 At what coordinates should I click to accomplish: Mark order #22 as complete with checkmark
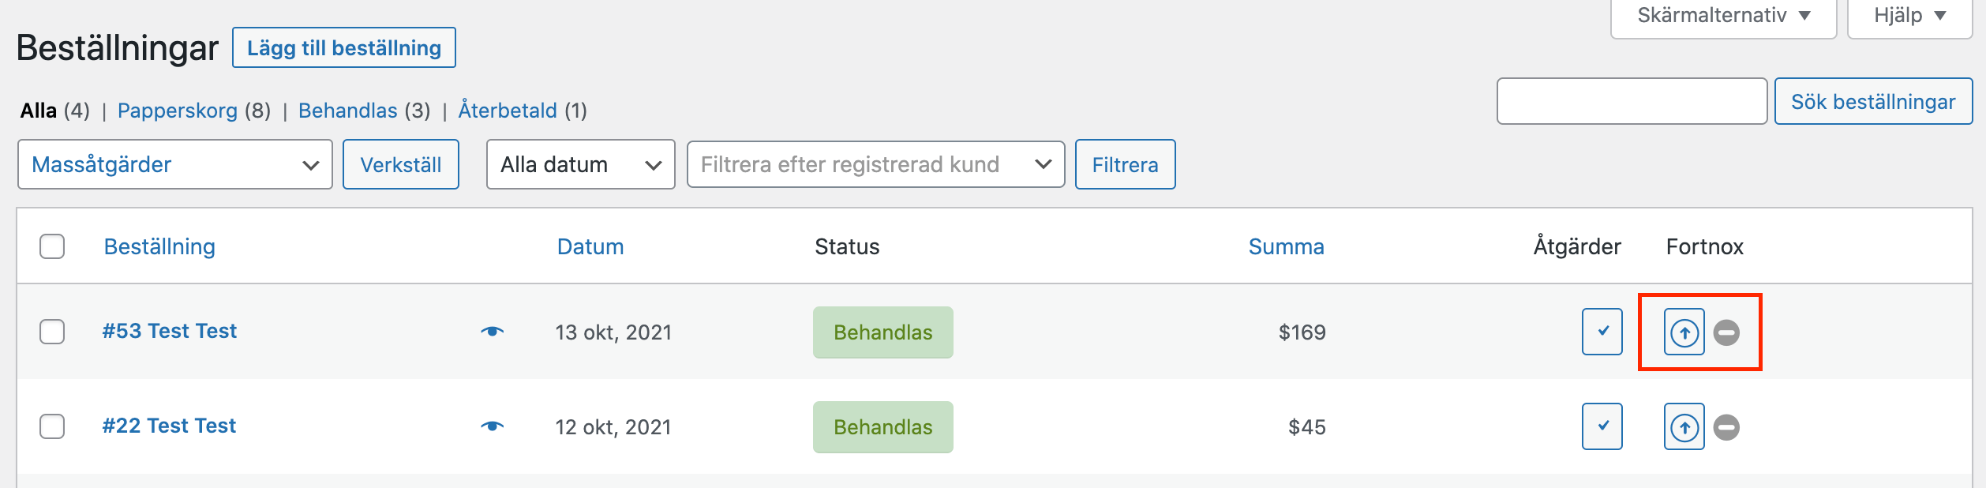pyautogui.click(x=1602, y=426)
